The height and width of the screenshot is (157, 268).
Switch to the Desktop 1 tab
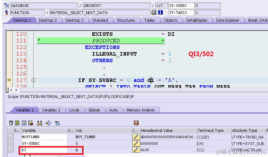coord(22,20)
